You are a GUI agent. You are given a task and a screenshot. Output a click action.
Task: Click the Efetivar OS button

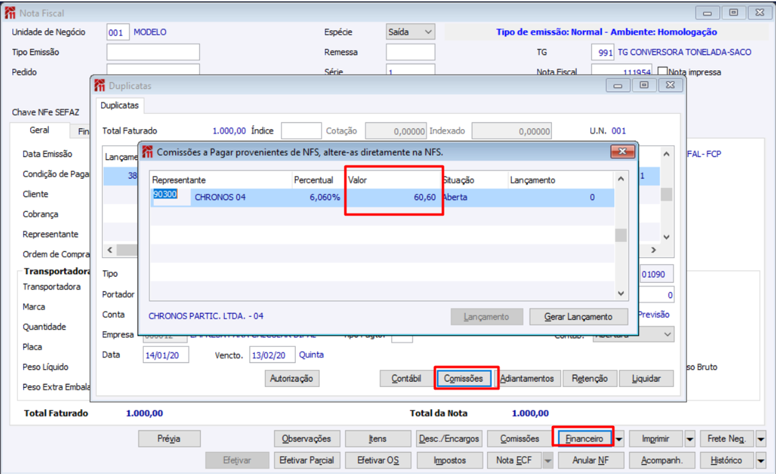[377, 460]
